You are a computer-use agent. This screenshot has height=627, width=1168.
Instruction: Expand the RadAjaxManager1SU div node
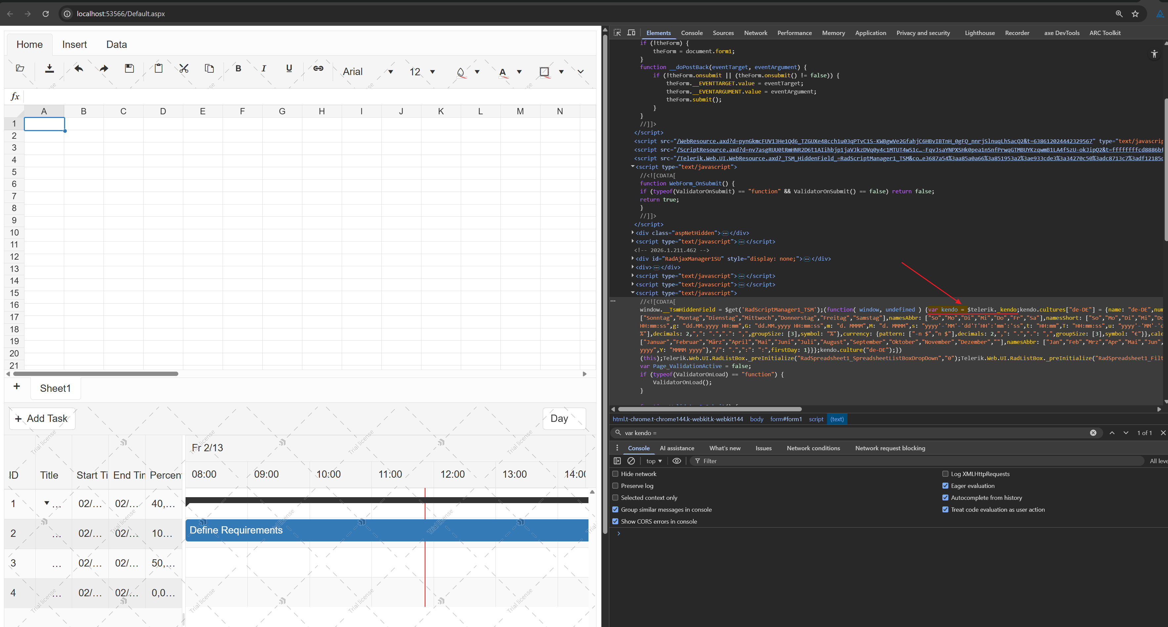coord(632,258)
